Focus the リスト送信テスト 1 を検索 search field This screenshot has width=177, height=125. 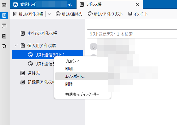132,34
